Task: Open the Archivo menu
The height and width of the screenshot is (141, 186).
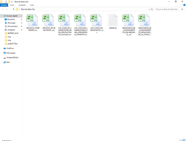Action: pyautogui.click(x=4, y=5)
